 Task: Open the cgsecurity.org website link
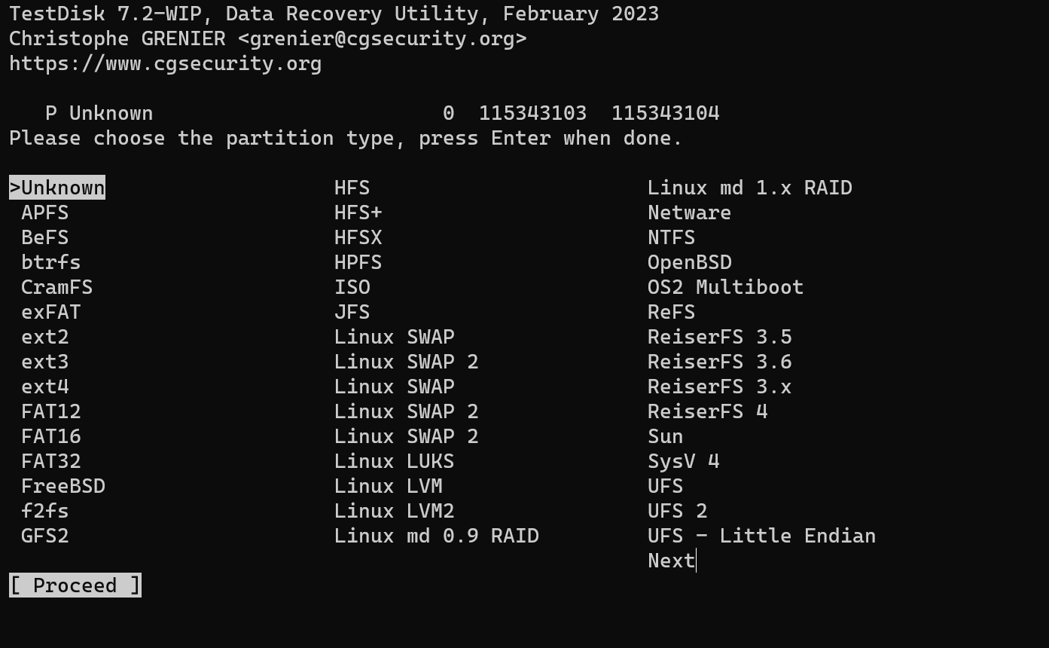coord(165,63)
